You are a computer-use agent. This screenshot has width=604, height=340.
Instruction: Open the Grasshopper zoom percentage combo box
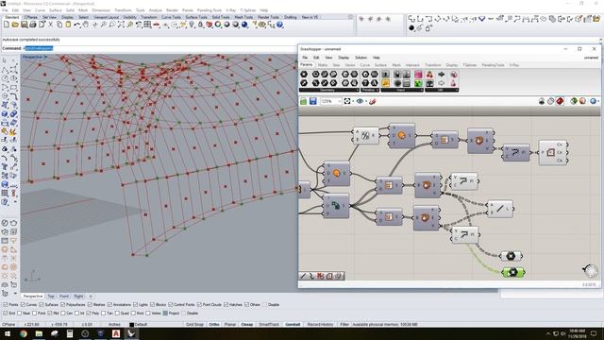click(331, 101)
